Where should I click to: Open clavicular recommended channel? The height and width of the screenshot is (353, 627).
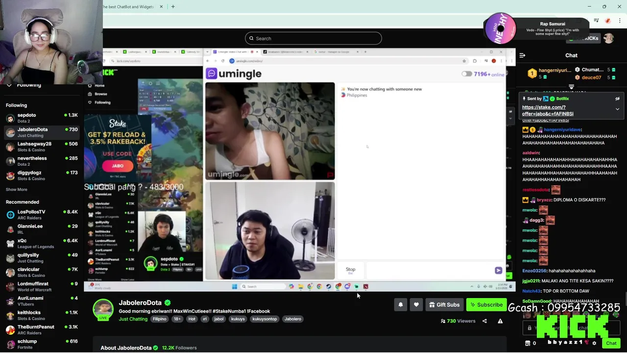42,272
